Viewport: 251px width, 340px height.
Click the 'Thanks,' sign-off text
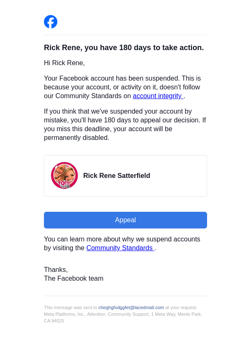click(x=56, y=270)
